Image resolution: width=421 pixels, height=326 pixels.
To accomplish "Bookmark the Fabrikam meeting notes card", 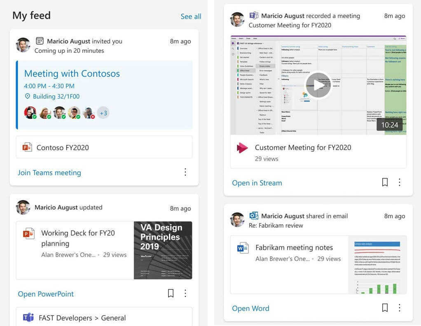I will pos(385,308).
